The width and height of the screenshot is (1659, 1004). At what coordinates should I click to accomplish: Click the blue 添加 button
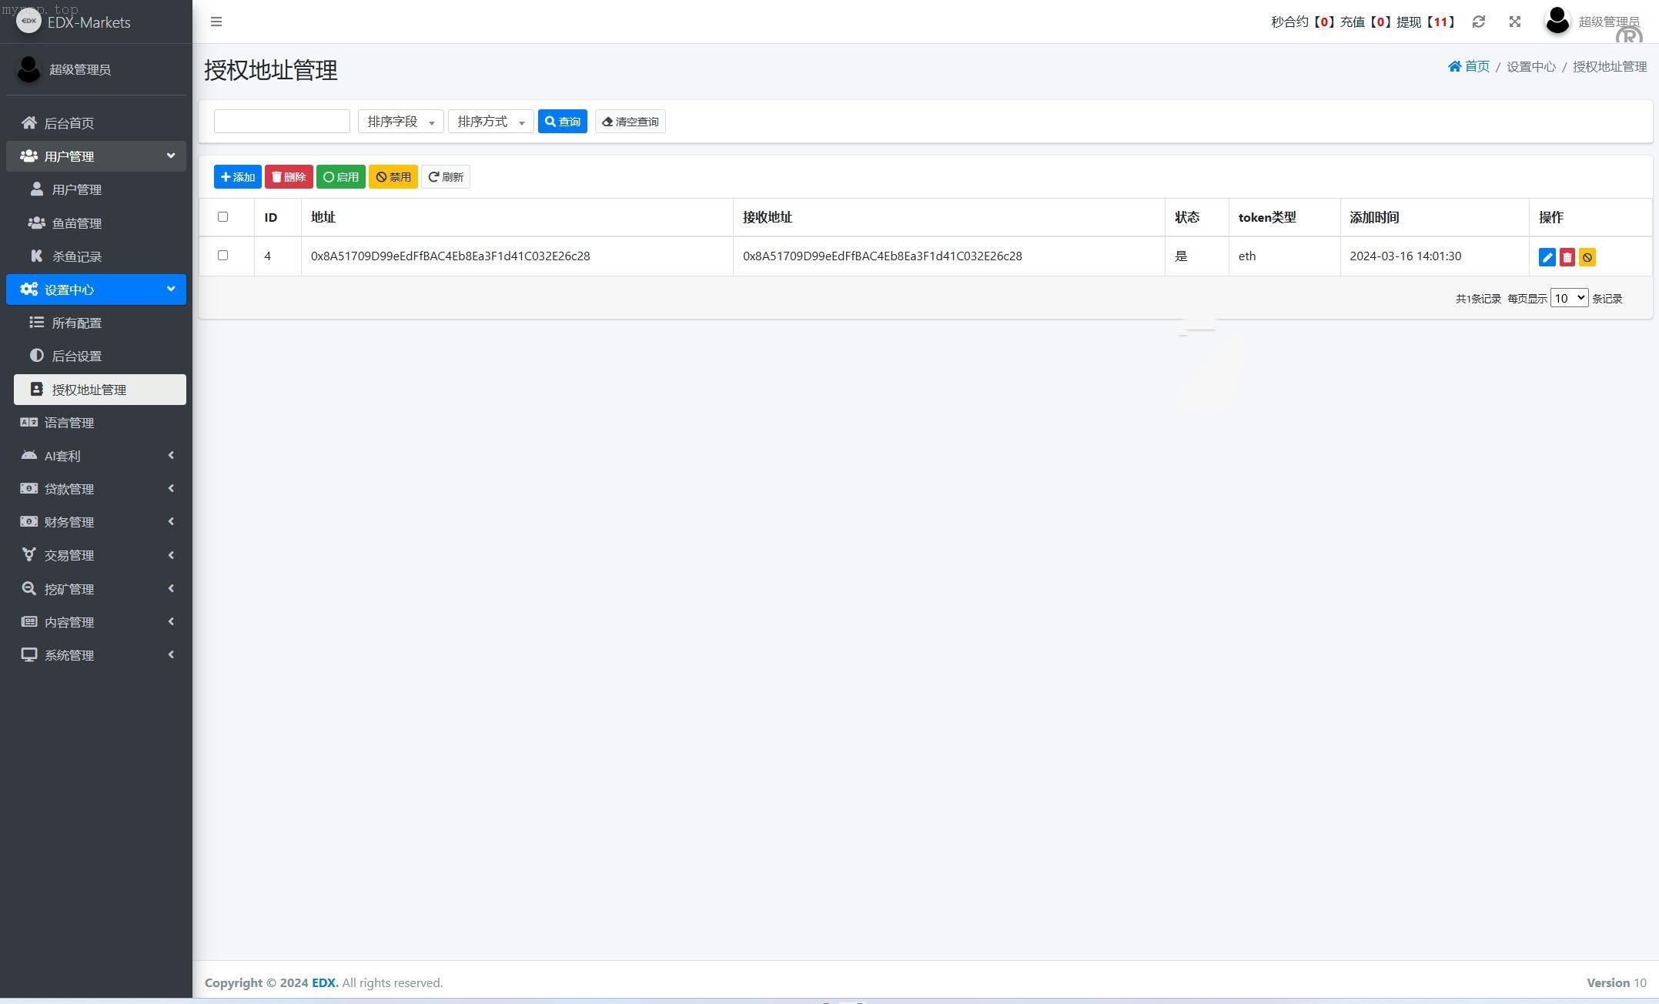tap(237, 177)
